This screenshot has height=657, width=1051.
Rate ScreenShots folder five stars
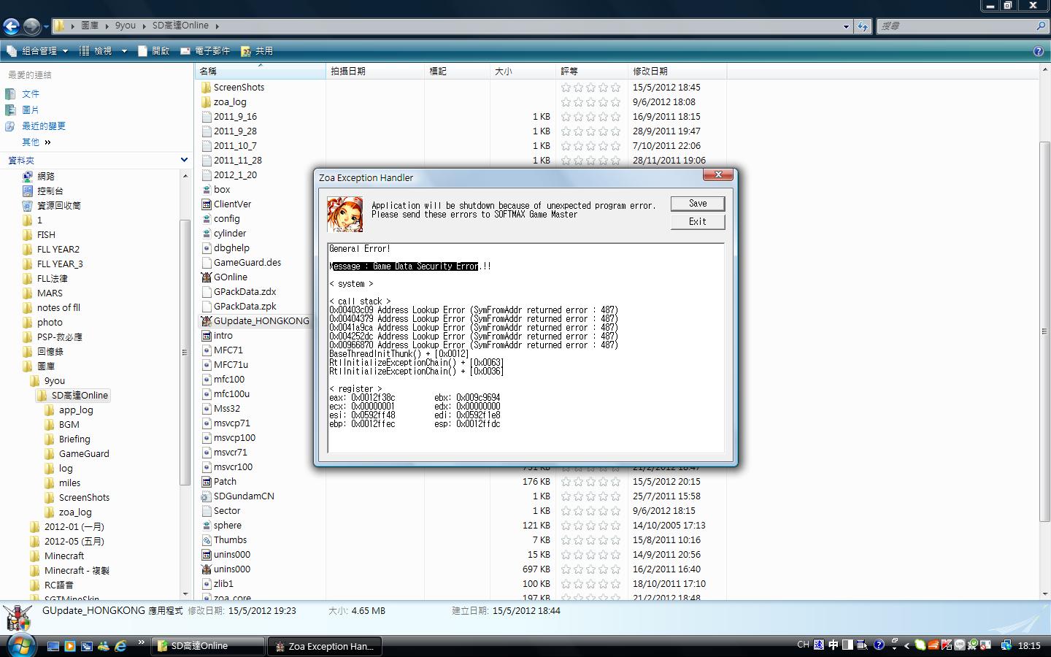[616, 88]
